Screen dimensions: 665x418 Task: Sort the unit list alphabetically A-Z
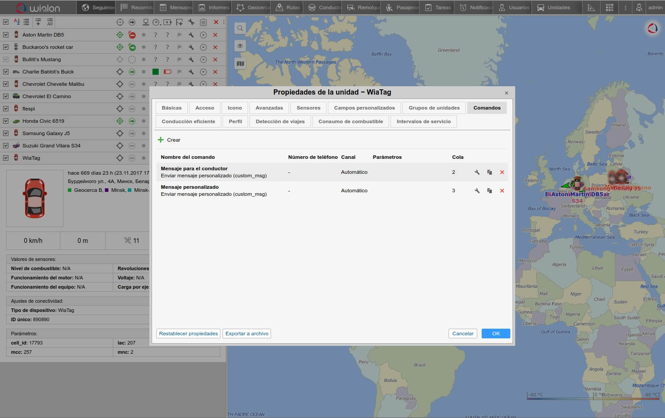[x=17, y=22]
